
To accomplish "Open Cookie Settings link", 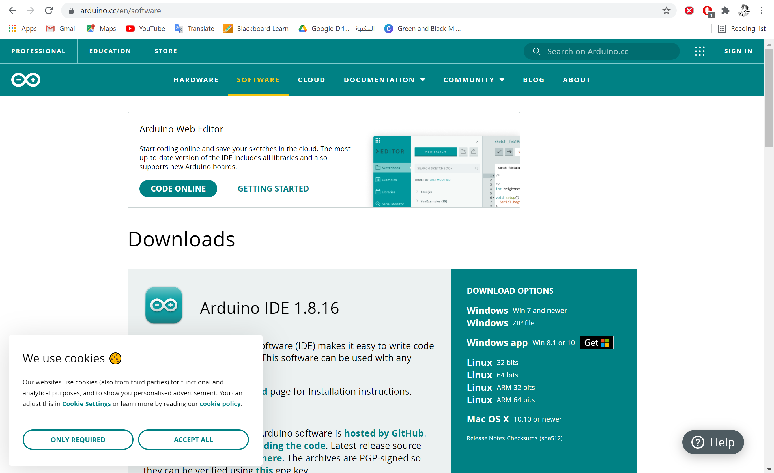I will 86,404.
